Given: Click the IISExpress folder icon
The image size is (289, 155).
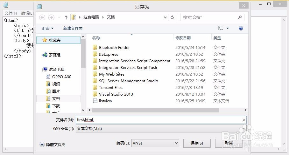Looking at the screenshot, I should coord(95,54).
